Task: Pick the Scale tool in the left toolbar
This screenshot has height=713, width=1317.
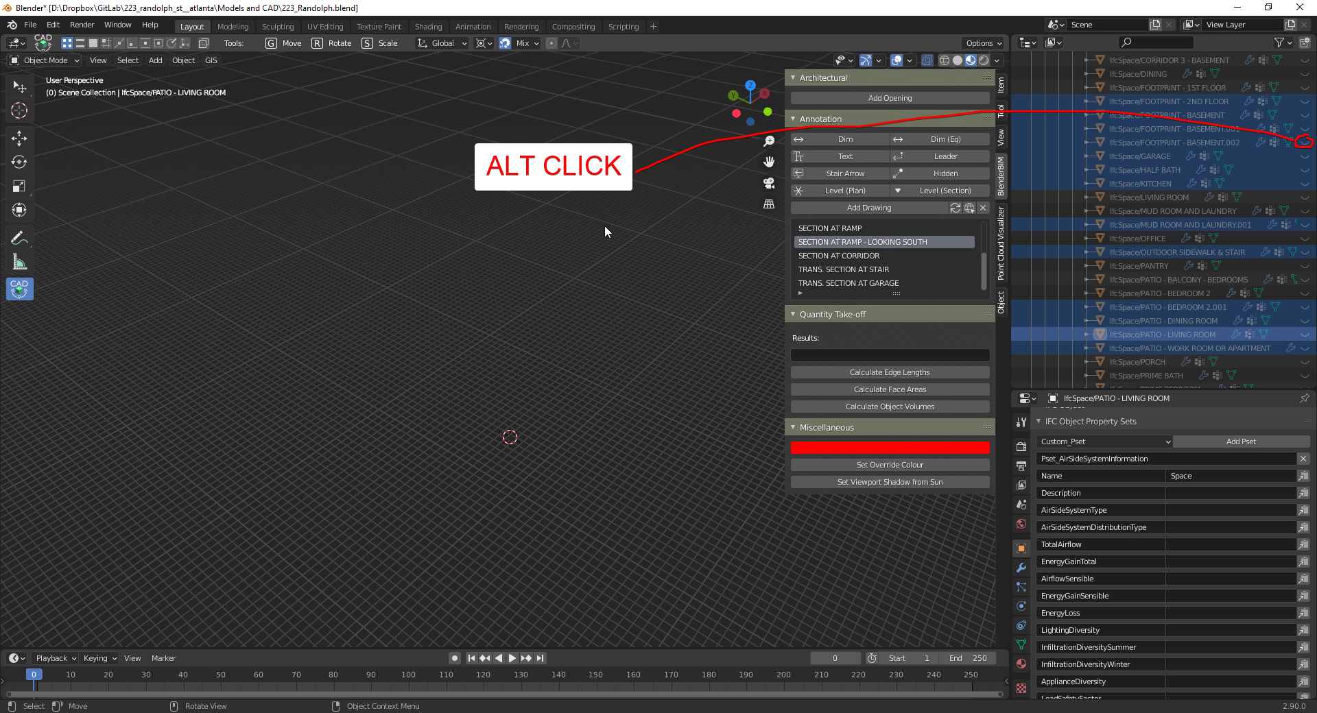Action: click(19, 186)
